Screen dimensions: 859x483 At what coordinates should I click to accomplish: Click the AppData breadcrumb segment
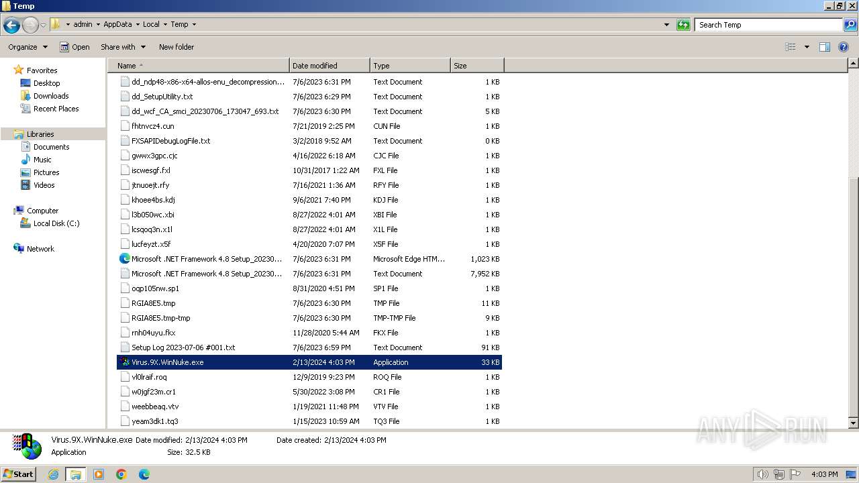117,24
